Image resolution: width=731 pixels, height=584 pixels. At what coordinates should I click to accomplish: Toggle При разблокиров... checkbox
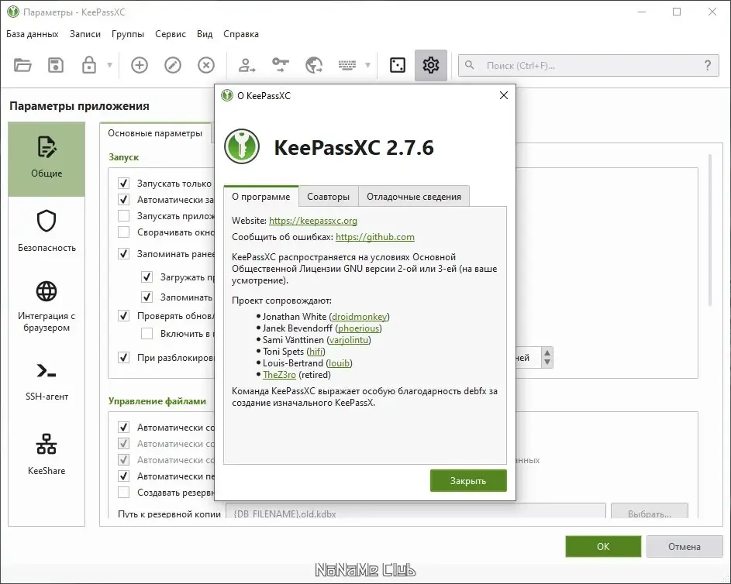tap(123, 358)
